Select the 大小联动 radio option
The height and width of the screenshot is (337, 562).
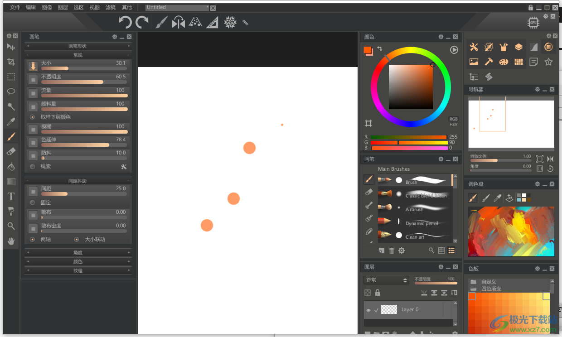click(77, 239)
